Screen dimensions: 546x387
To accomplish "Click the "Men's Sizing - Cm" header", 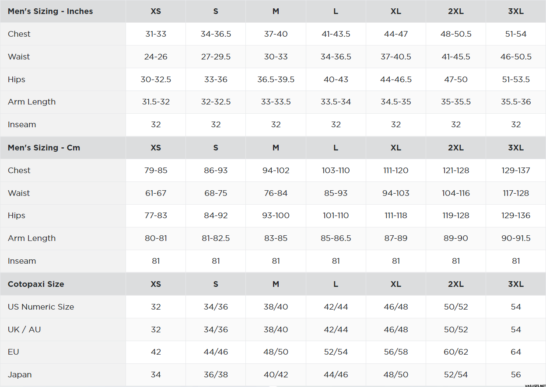I will pyautogui.click(x=44, y=148).
